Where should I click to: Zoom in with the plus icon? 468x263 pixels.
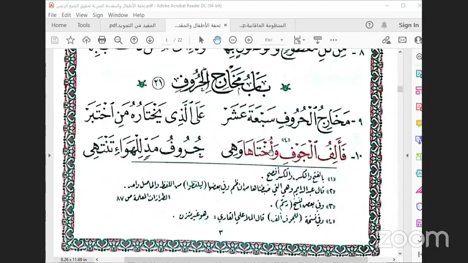pyautogui.click(x=249, y=40)
